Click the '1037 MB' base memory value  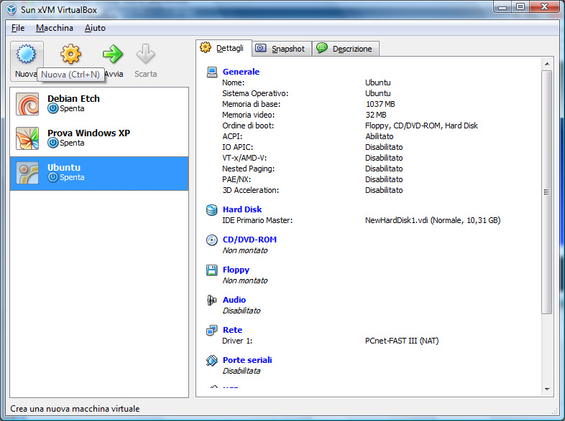[x=380, y=104]
